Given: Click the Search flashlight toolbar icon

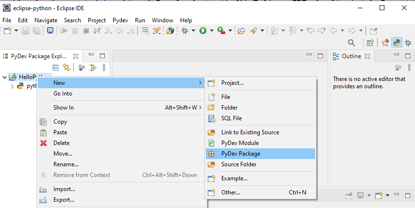Looking at the screenshot, I should point(253,31).
